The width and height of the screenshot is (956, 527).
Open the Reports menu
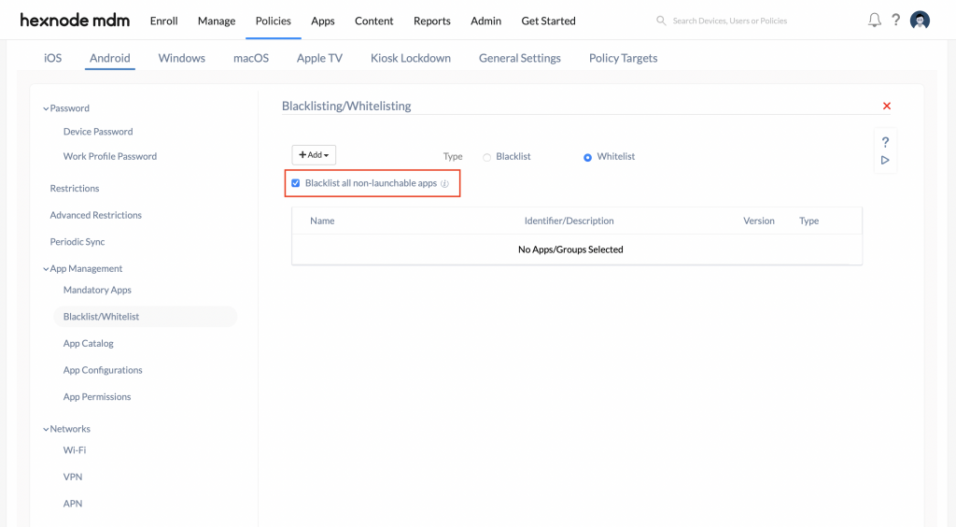click(431, 21)
